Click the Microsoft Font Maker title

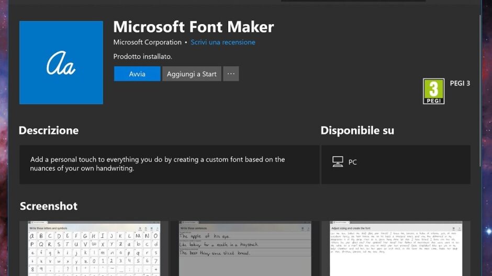(x=194, y=27)
